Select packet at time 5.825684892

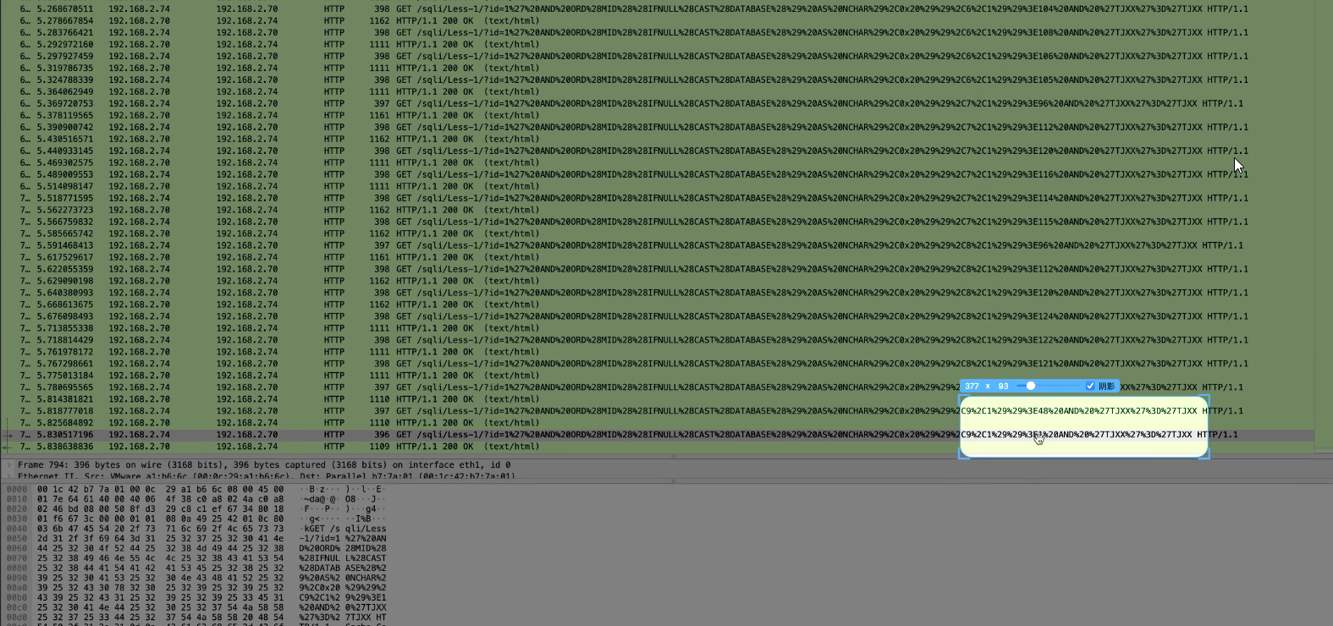tap(658, 423)
